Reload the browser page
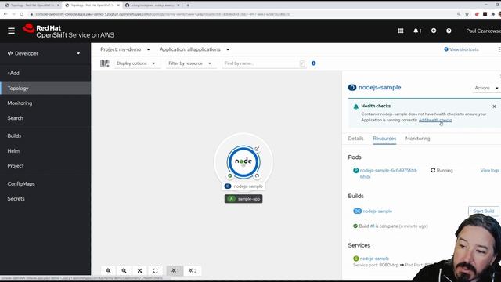 coord(22,14)
